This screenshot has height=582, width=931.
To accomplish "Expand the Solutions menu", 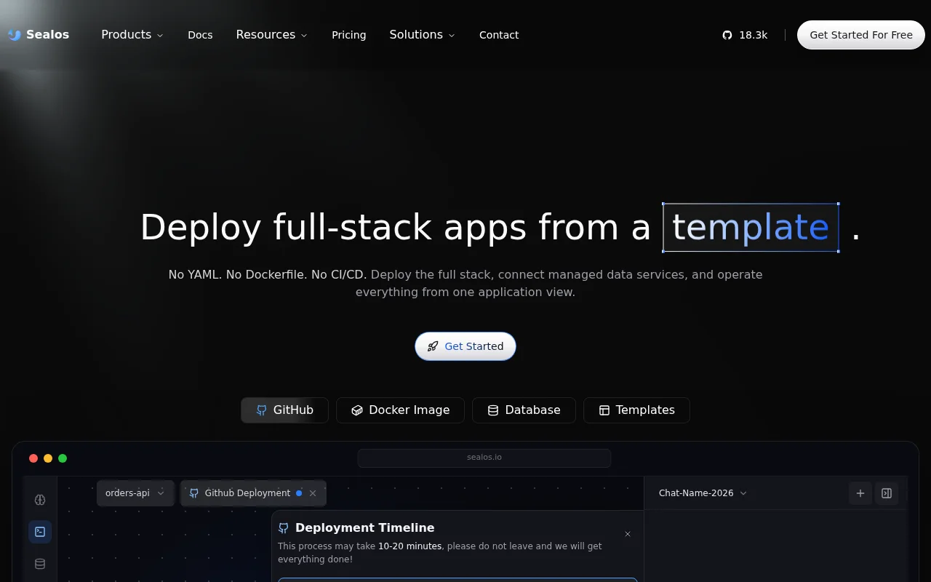I will tap(423, 35).
